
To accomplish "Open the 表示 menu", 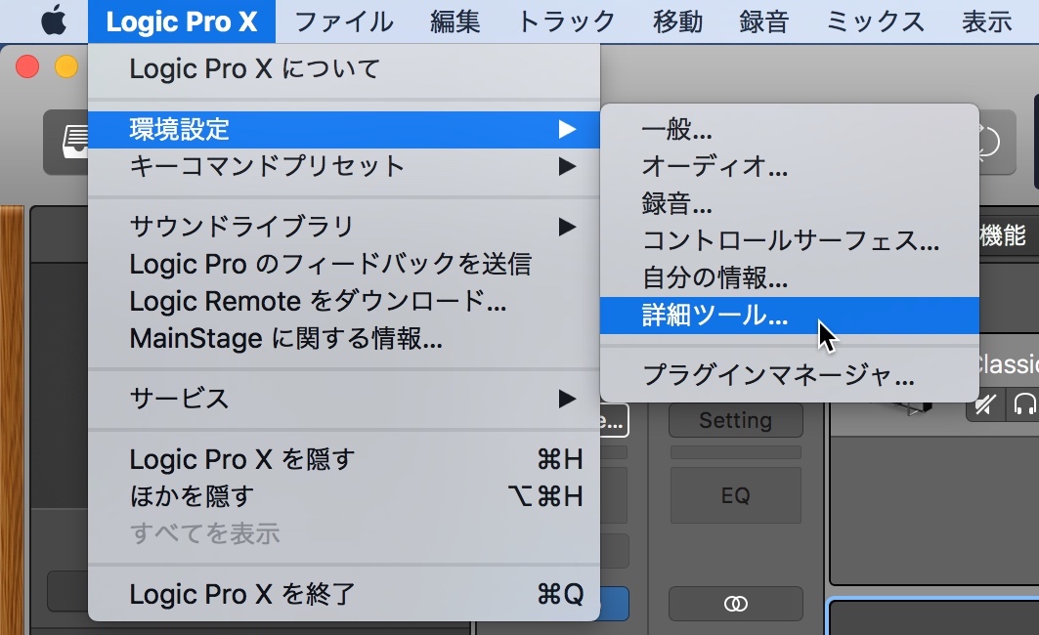I will 986,21.
